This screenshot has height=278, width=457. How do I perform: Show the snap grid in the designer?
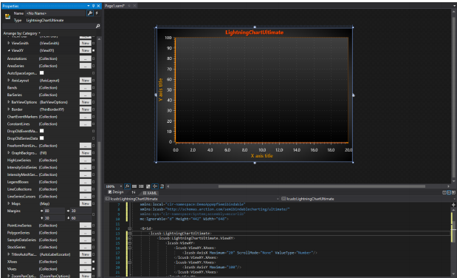tap(134, 186)
